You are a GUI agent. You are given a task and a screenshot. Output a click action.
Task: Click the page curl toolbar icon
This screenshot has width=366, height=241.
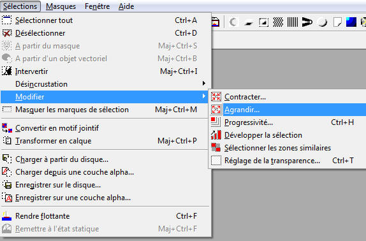(337, 22)
